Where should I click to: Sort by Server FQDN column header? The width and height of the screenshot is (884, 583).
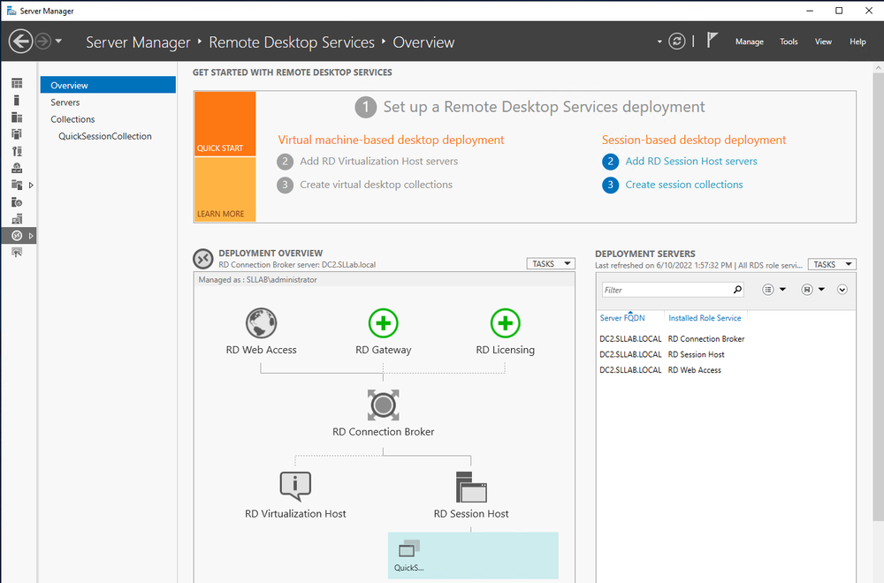coord(622,318)
